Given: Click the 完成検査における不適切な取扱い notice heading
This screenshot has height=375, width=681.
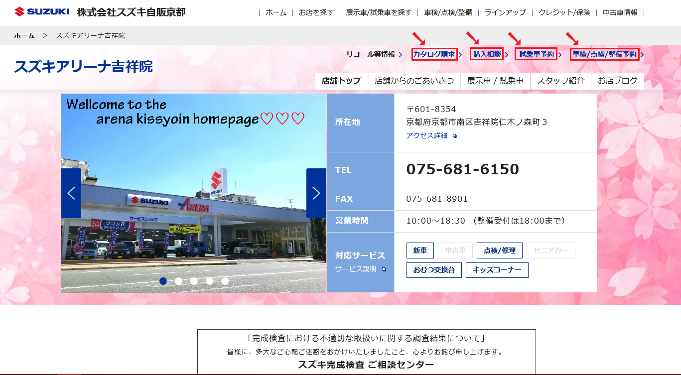Looking at the screenshot, I should [366, 339].
